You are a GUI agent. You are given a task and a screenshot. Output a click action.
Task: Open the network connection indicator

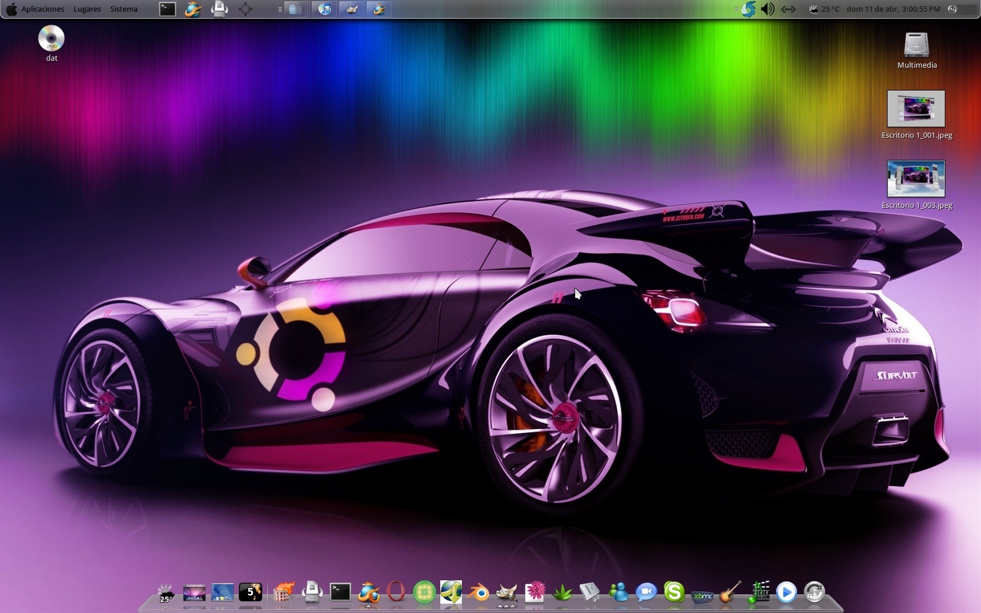[788, 9]
